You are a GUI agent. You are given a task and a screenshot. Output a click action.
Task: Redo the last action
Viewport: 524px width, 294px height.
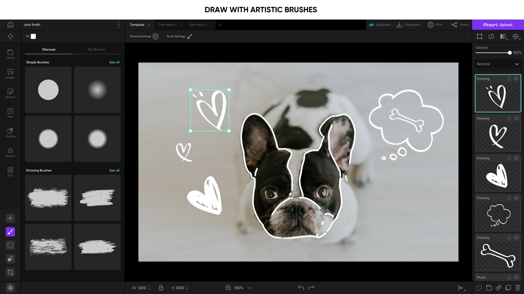tap(311, 288)
